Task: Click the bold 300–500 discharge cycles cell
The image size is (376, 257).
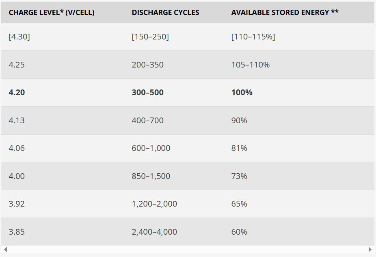Action: [x=147, y=92]
